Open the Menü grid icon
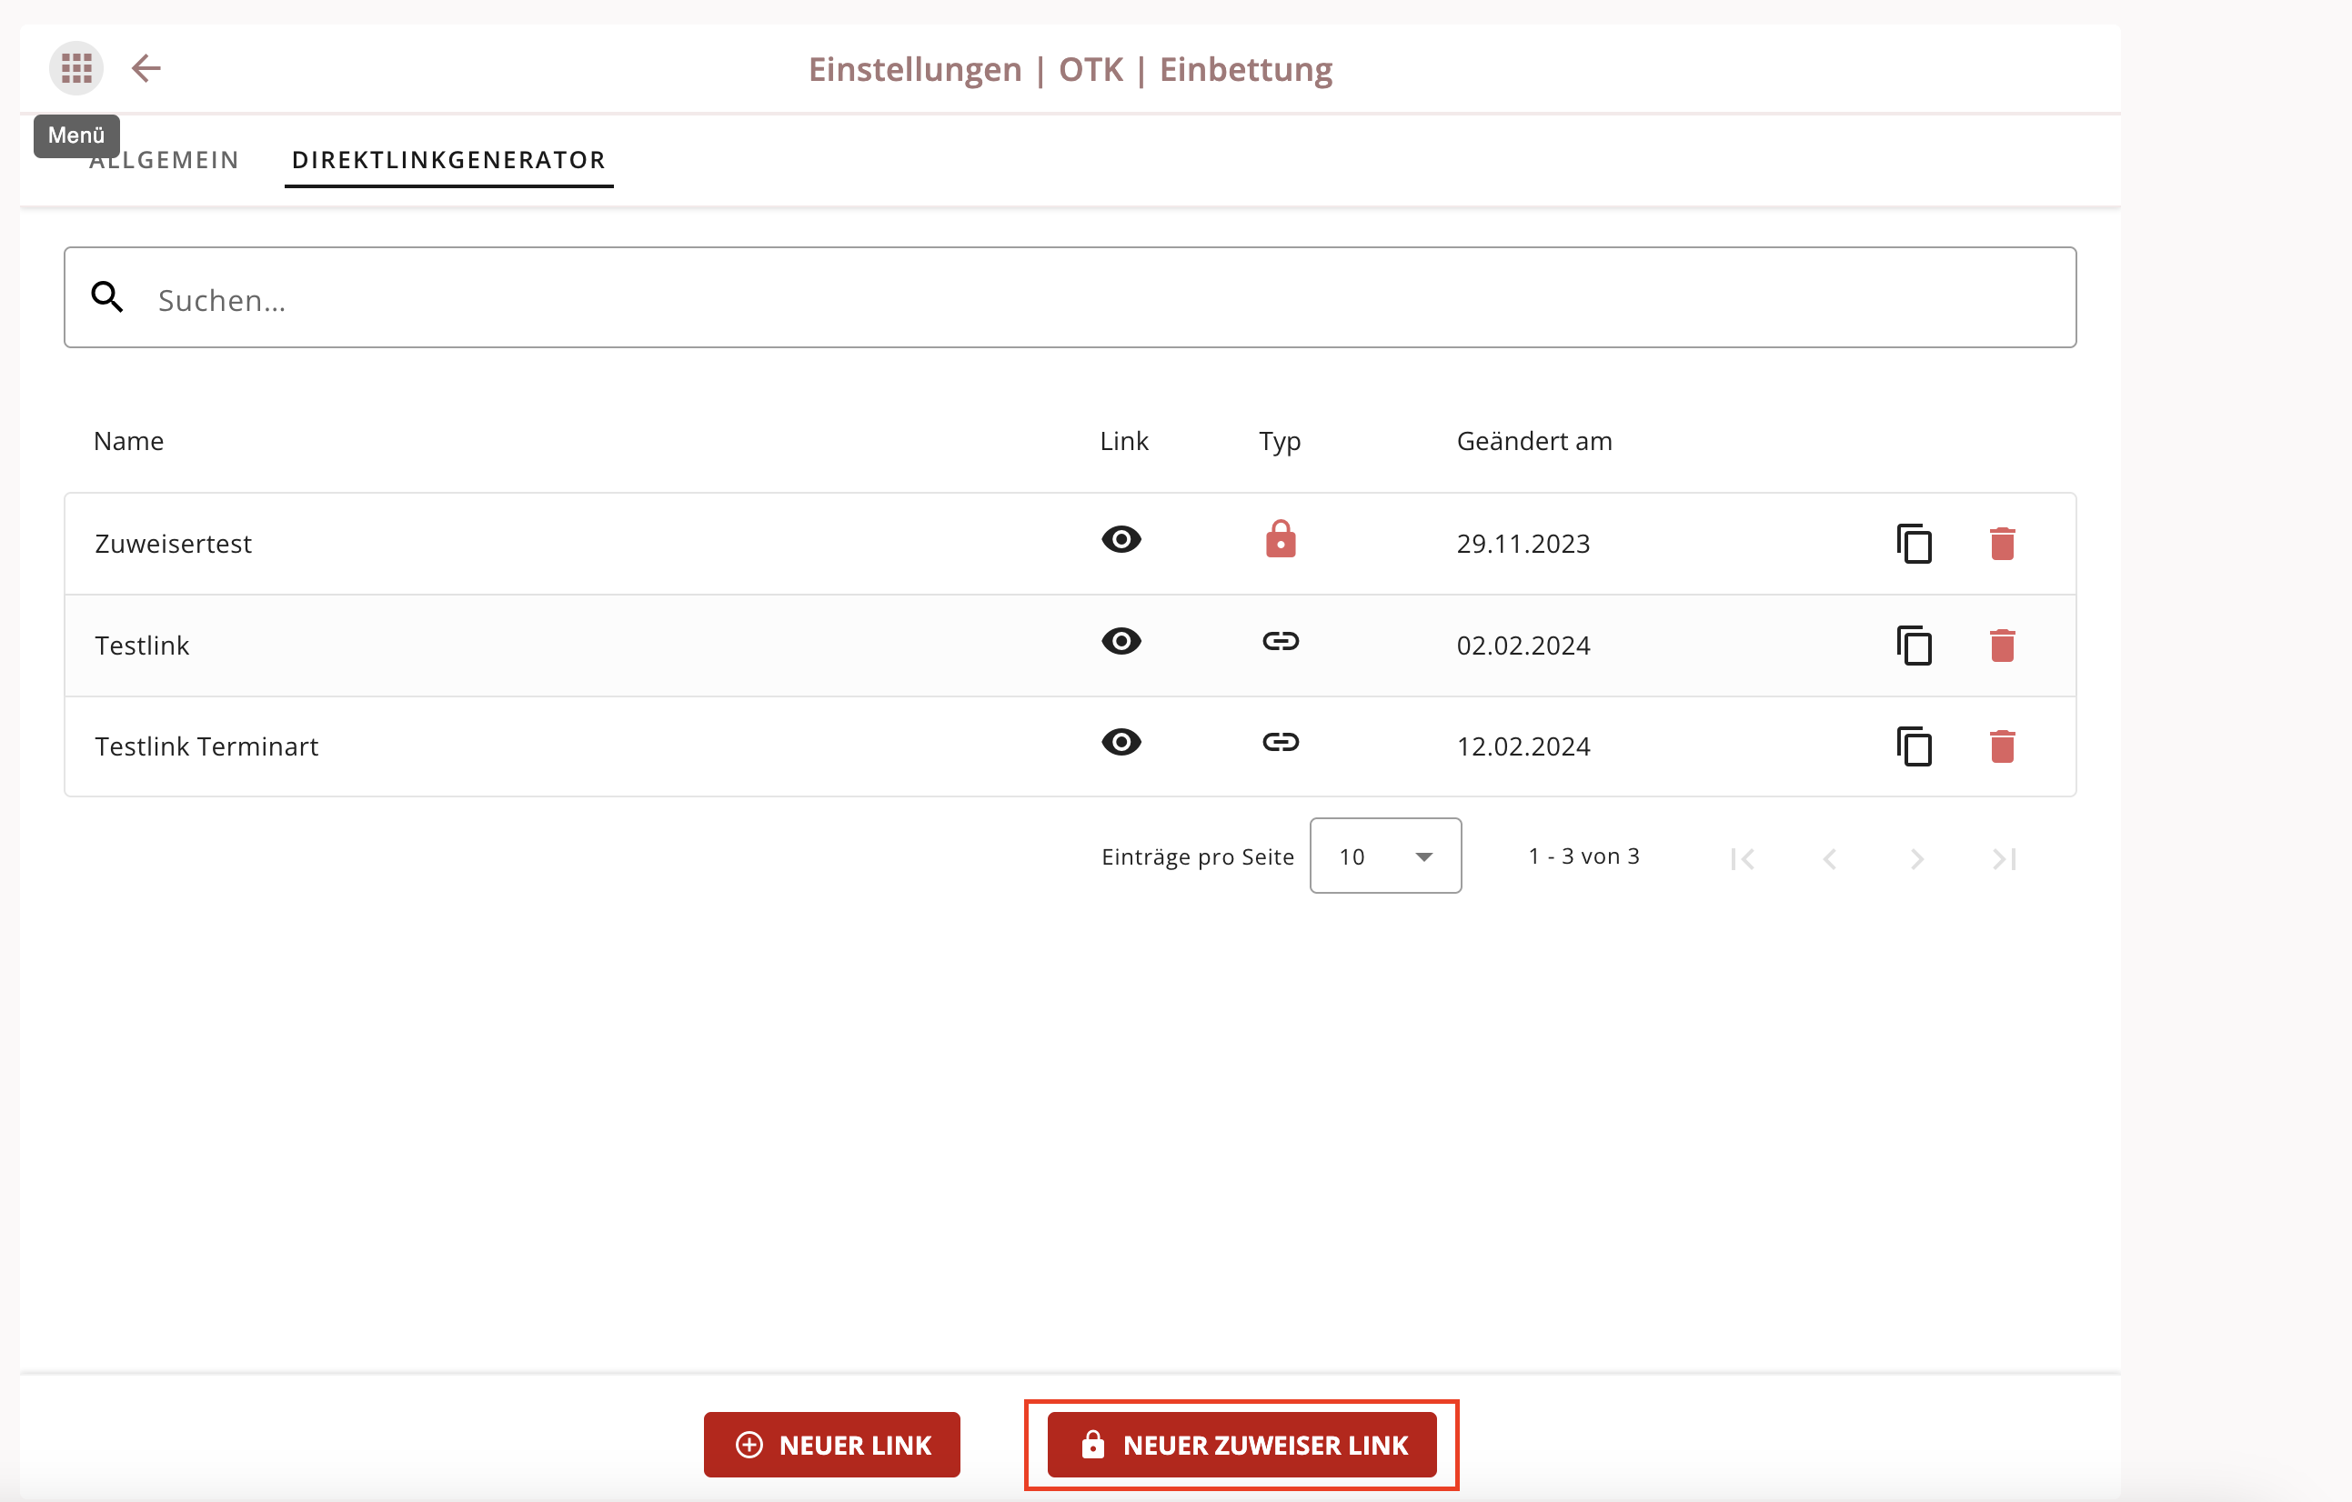Image resolution: width=2352 pixels, height=1502 pixels. [x=76, y=68]
